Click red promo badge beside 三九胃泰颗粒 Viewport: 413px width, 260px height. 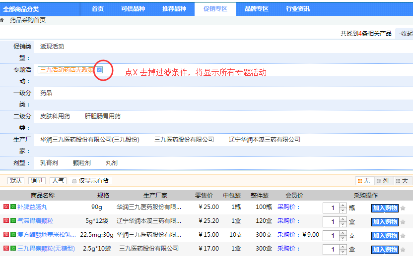pos(6,248)
